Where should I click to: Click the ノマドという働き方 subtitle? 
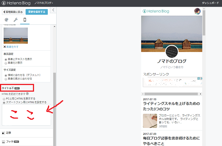pyautogui.click(x=172, y=67)
